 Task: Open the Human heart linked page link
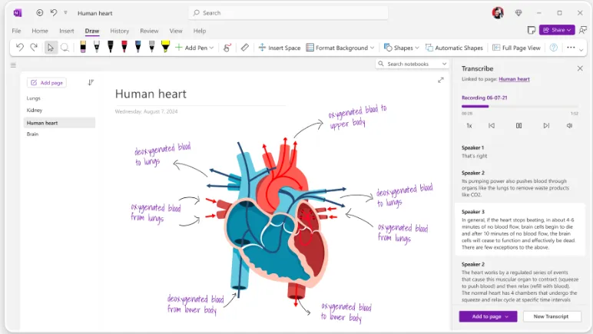[514, 79]
